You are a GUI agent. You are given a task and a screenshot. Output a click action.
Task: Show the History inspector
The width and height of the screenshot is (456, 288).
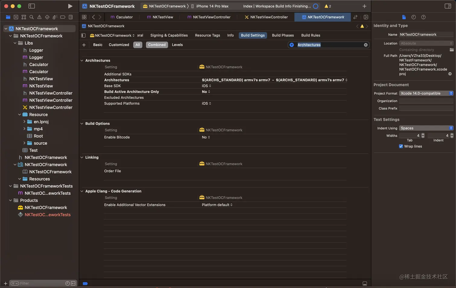tap(413, 17)
